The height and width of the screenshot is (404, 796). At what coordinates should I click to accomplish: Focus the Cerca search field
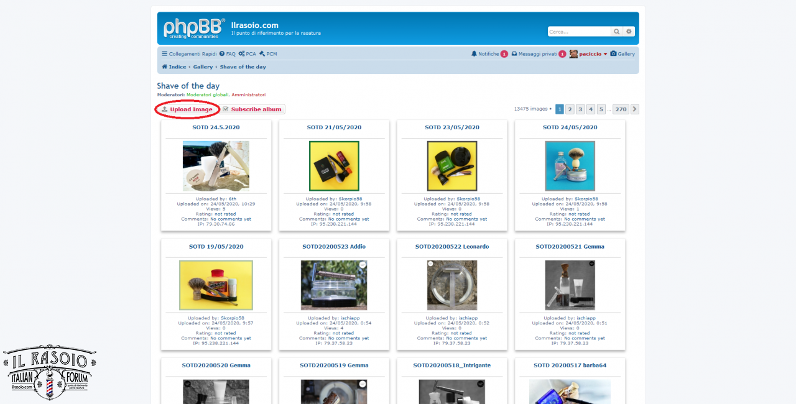pyautogui.click(x=579, y=32)
